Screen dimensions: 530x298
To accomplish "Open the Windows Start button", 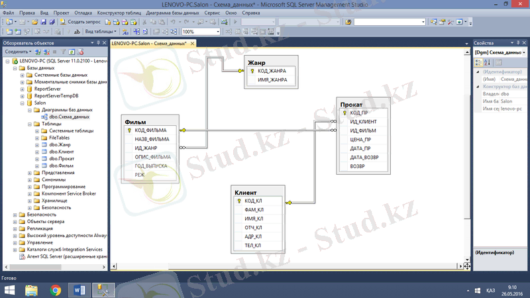I will click(9, 290).
